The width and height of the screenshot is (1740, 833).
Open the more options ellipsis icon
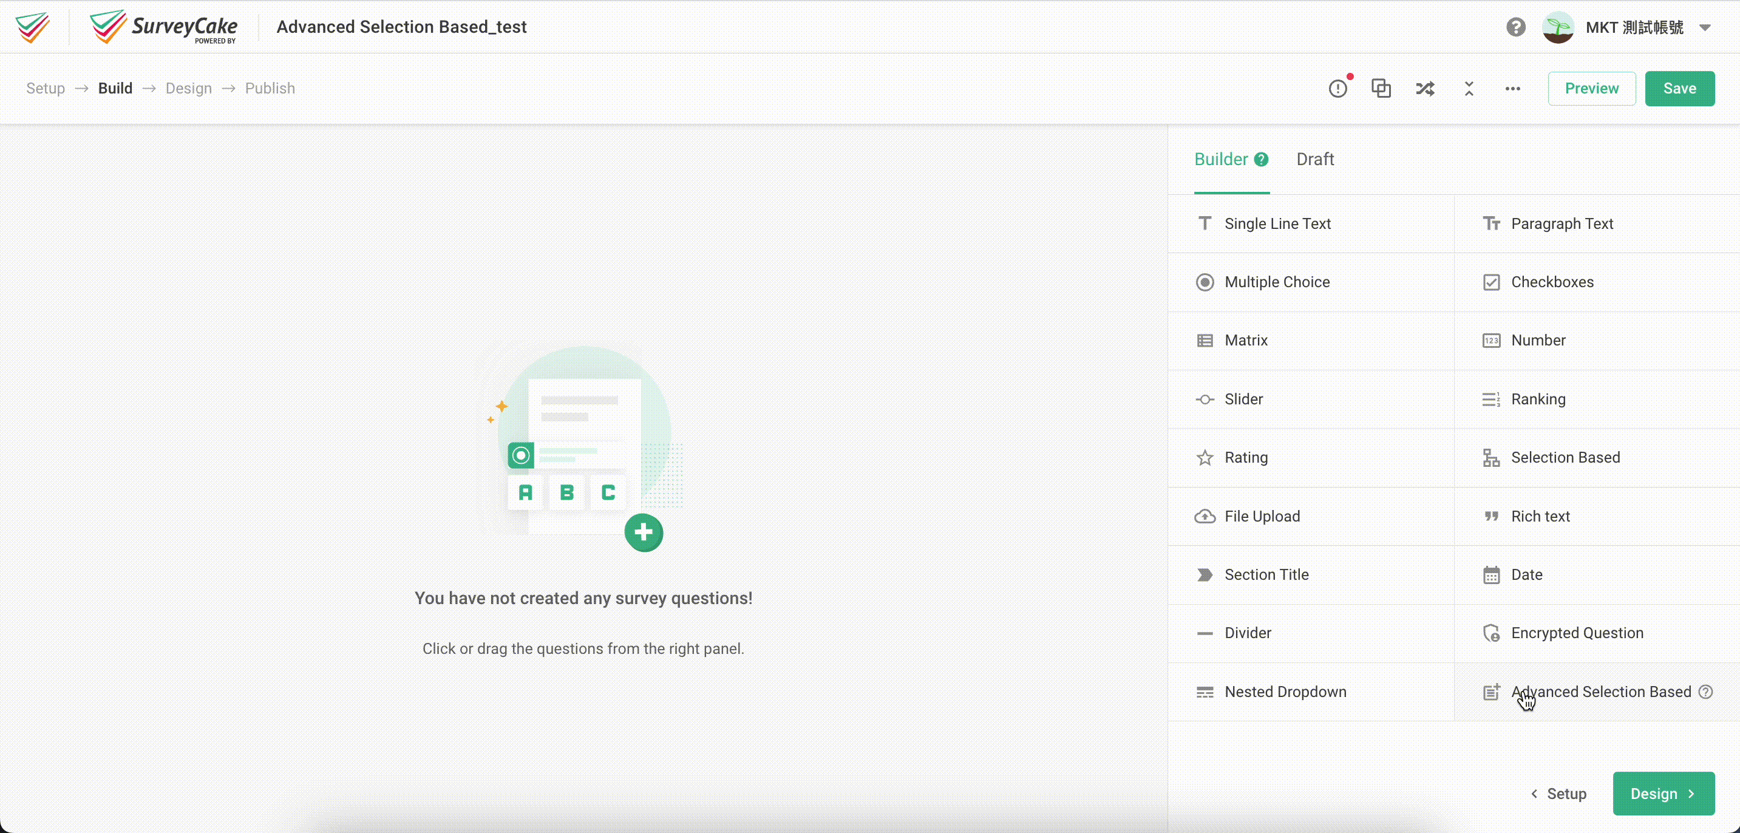pyautogui.click(x=1512, y=89)
